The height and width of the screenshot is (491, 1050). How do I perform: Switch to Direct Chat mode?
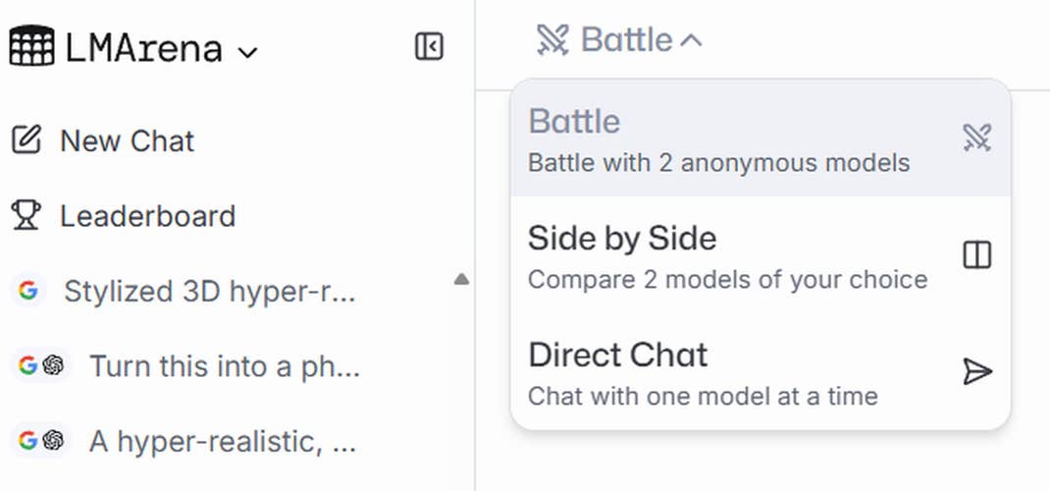(x=703, y=371)
